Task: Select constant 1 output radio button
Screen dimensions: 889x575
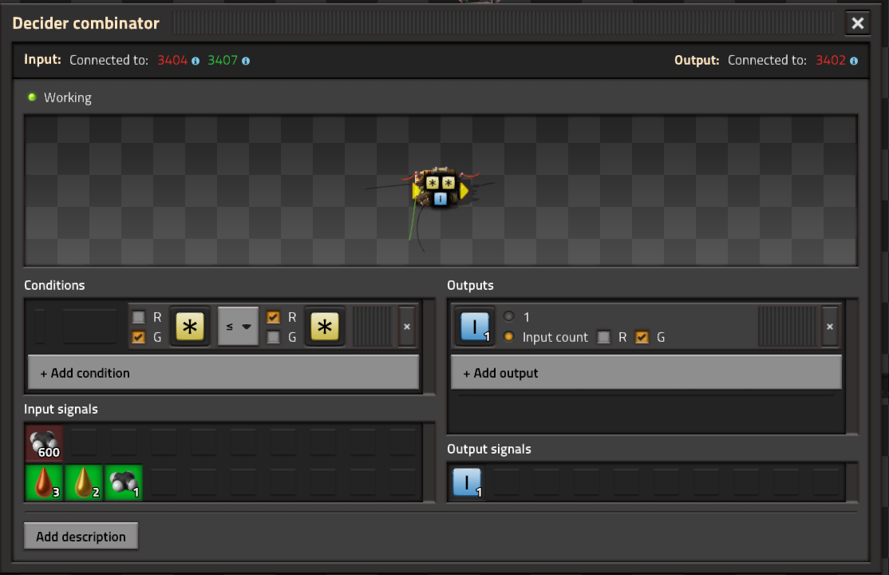Action: (508, 316)
